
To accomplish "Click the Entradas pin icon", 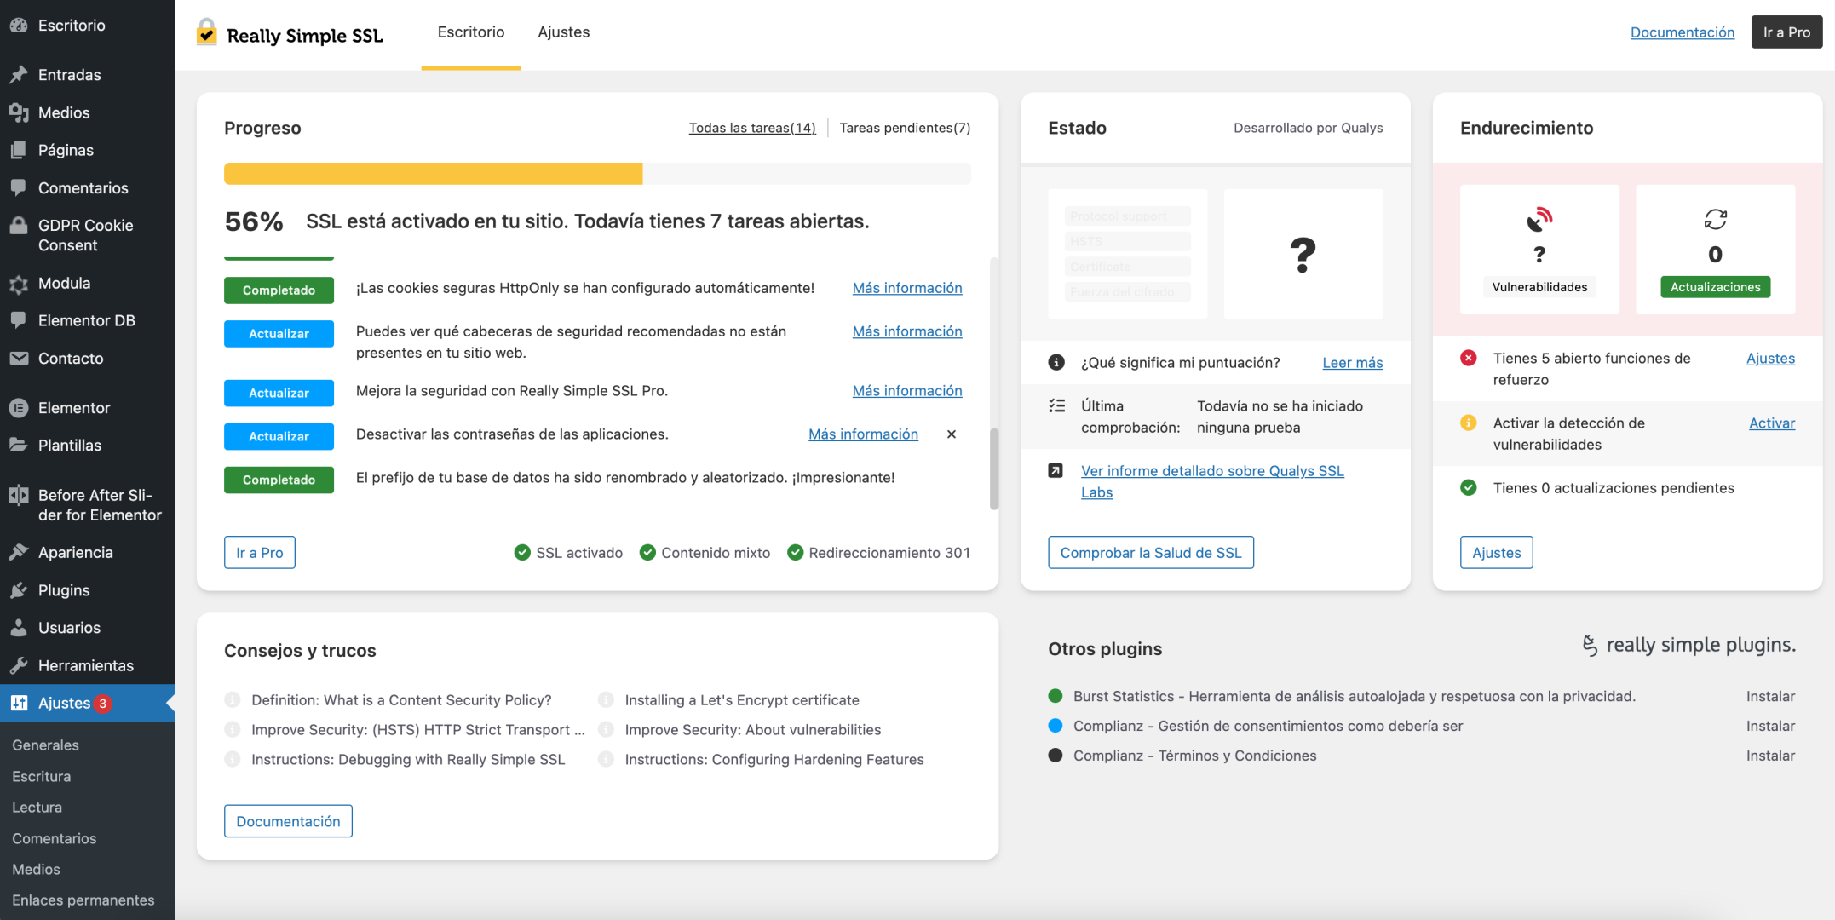I will (19, 75).
